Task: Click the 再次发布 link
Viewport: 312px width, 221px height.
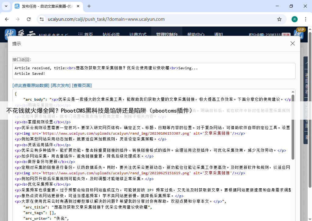Action: click(x=60, y=85)
